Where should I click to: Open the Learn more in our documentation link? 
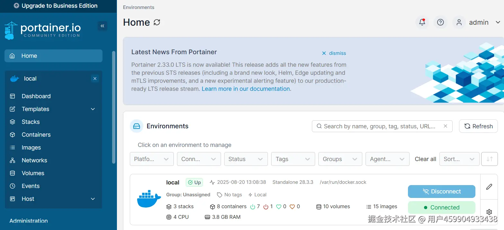pyautogui.click(x=246, y=89)
